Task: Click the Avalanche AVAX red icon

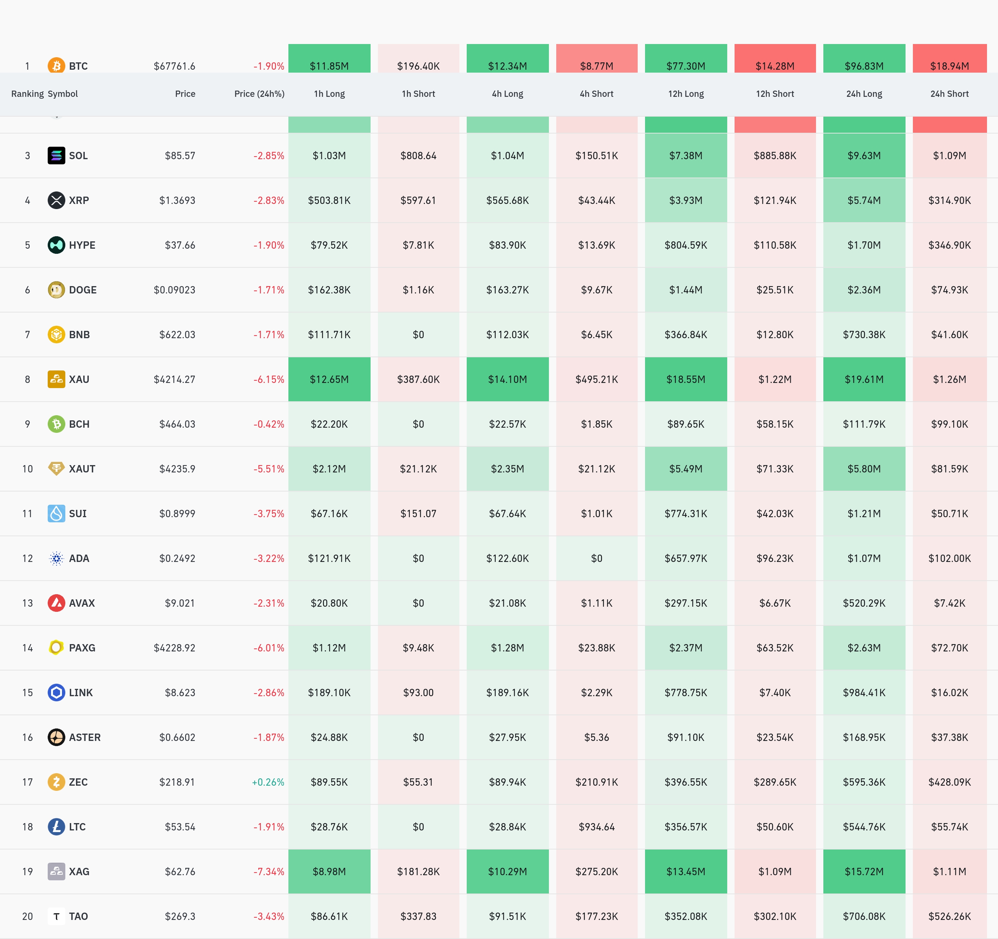Action: [56, 603]
